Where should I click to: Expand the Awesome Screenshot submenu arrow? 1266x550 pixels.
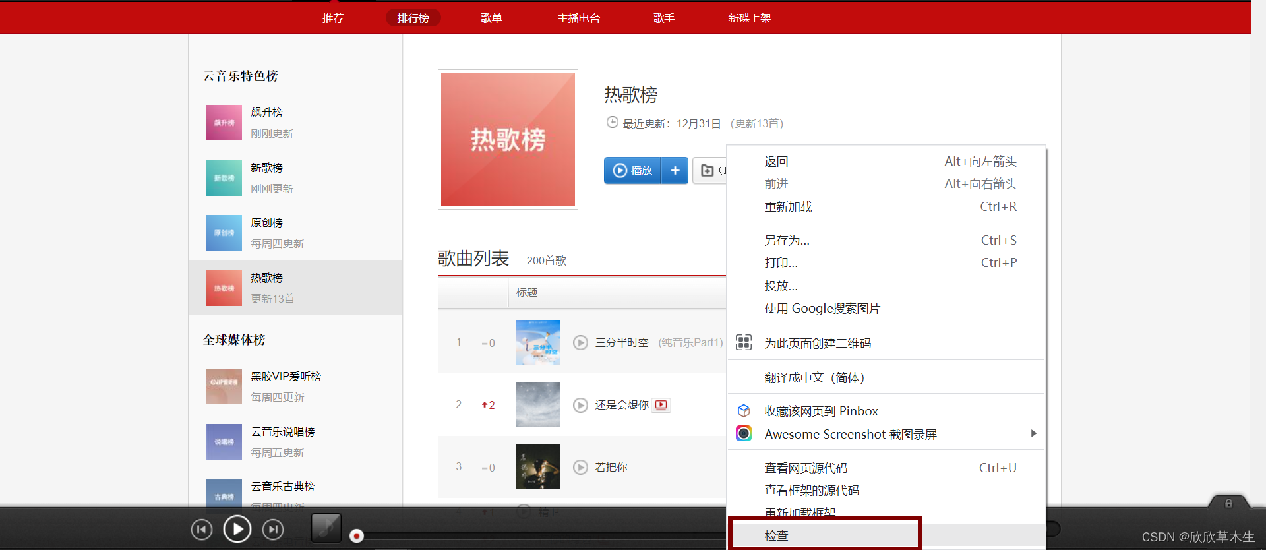click(1033, 433)
